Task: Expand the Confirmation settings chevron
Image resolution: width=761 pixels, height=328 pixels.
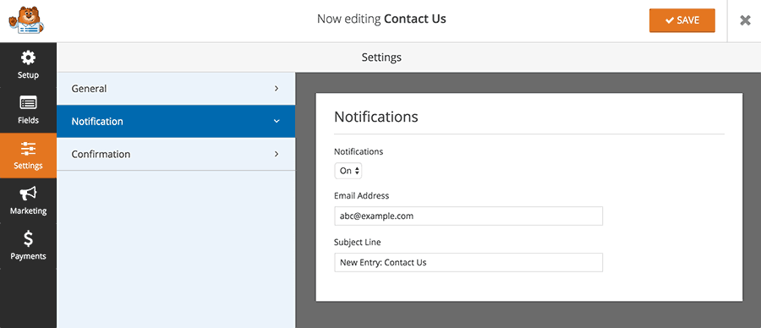Action: (276, 154)
